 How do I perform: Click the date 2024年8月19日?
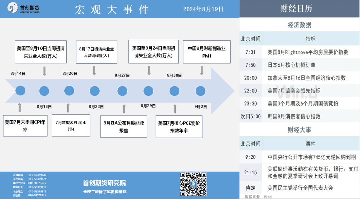[x=203, y=9]
